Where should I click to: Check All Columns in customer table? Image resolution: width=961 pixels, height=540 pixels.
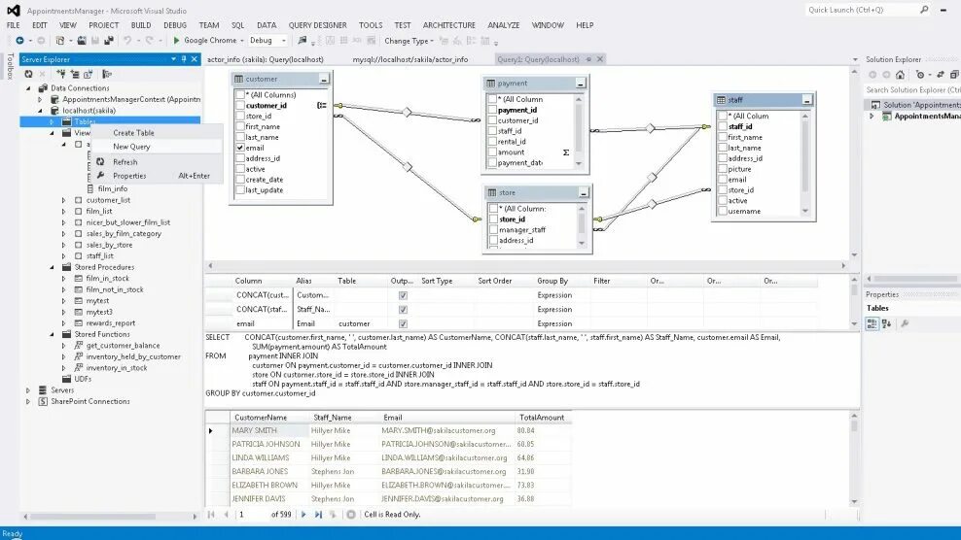[240, 95]
